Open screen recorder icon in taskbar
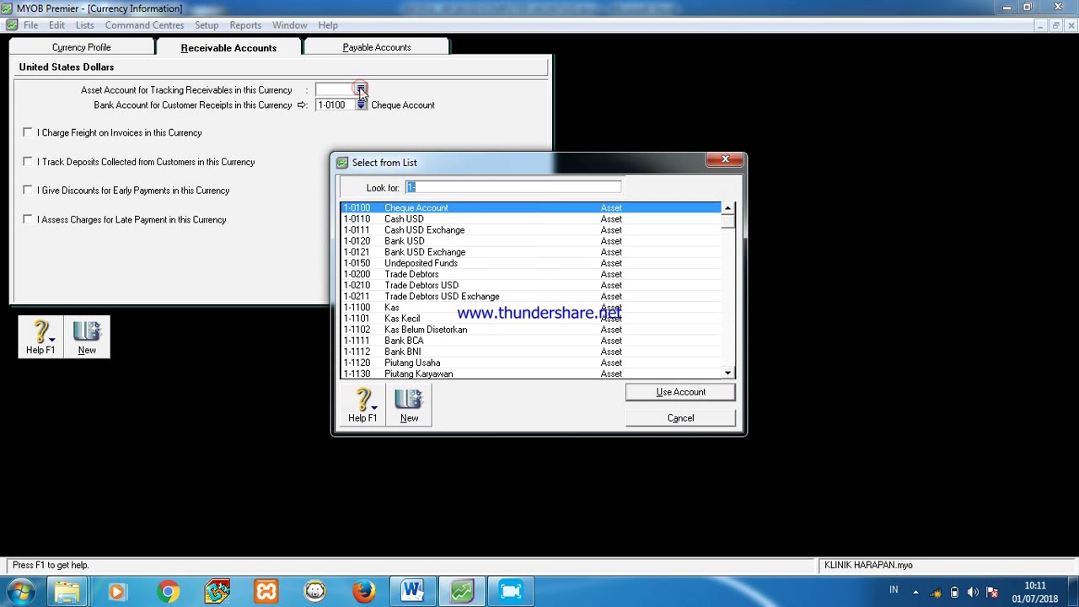Screen dimensions: 1079x607 tap(510, 592)
